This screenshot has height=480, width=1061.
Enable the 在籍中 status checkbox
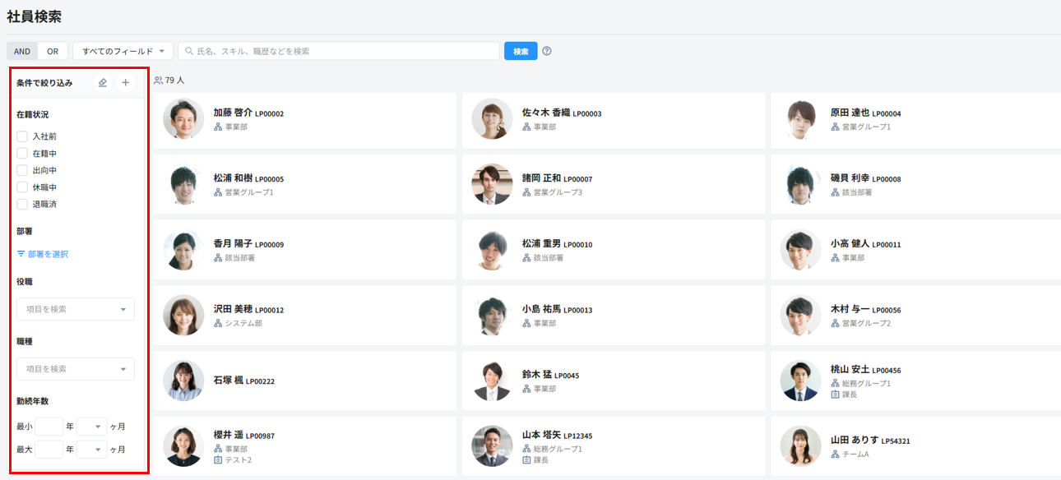click(x=22, y=154)
